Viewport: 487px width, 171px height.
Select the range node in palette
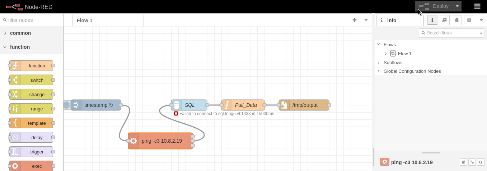[x=31, y=109]
